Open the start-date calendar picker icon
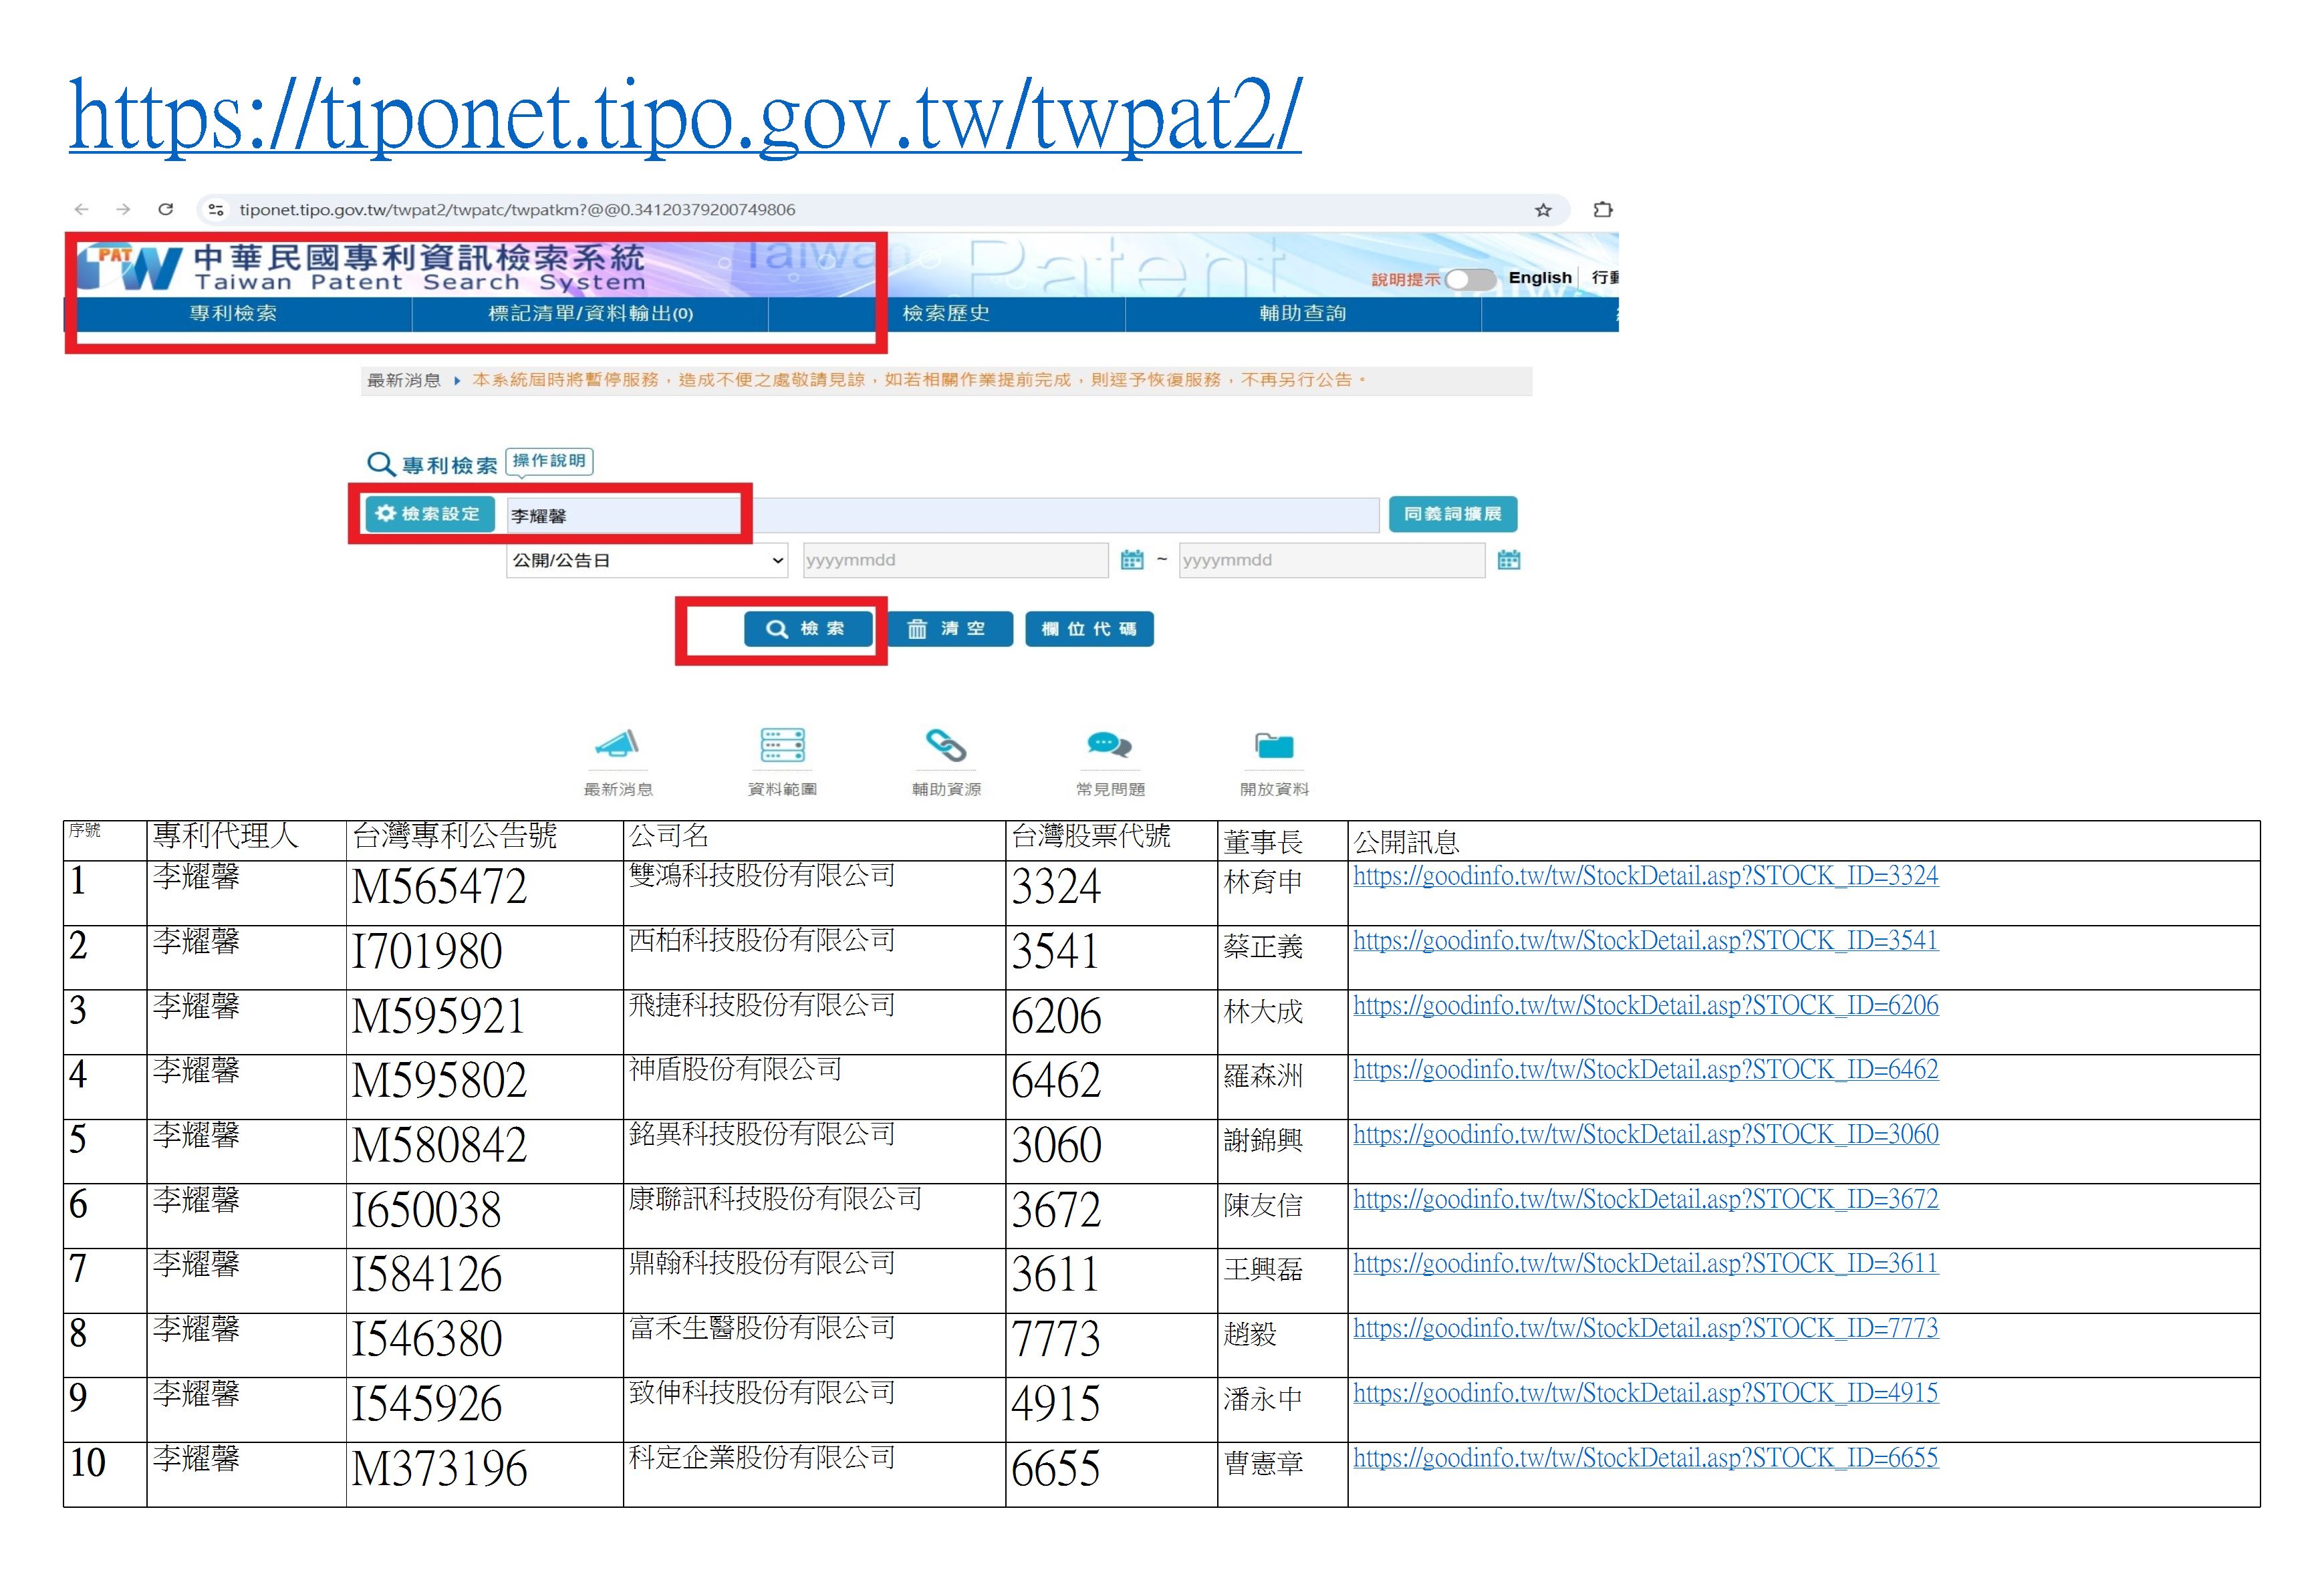This screenshot has width=2324, height=1570. click(1132, 560)
